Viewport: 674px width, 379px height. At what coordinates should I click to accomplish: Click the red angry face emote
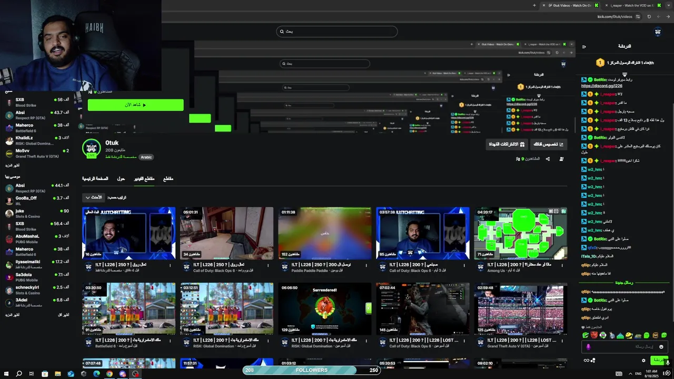pos(594,335)
